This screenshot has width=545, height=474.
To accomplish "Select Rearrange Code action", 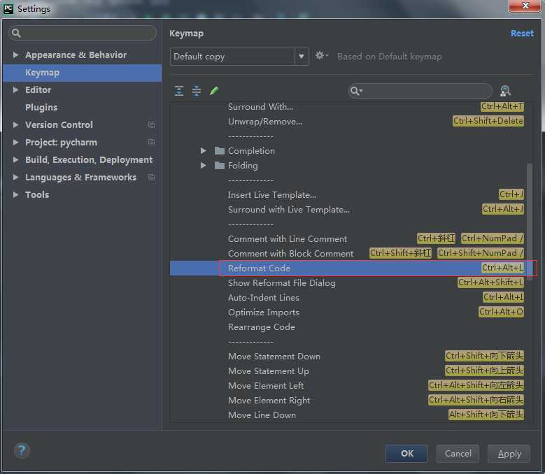I will (x=262, y=326).
